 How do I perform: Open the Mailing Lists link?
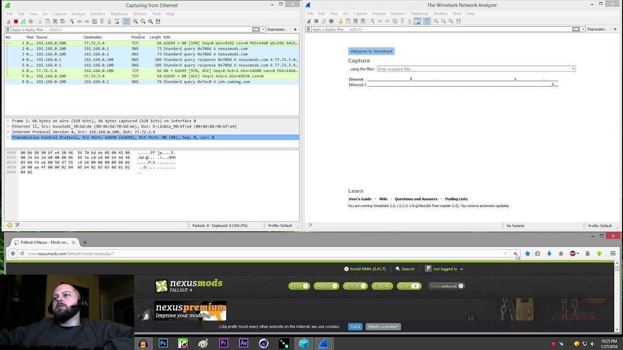(x=456, y=199)
